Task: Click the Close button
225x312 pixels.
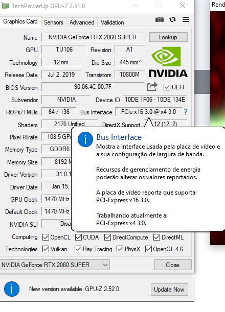Action: pos(173,265)
